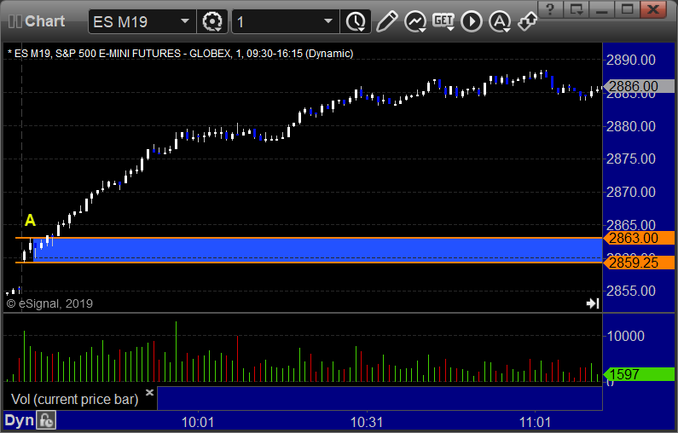This screenshot has width=678, height=433.
Task: Select the Vol (current price bar) label
Action: point(75,399)
